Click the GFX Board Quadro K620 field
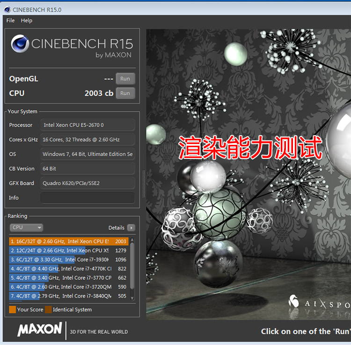 [88, 183]
